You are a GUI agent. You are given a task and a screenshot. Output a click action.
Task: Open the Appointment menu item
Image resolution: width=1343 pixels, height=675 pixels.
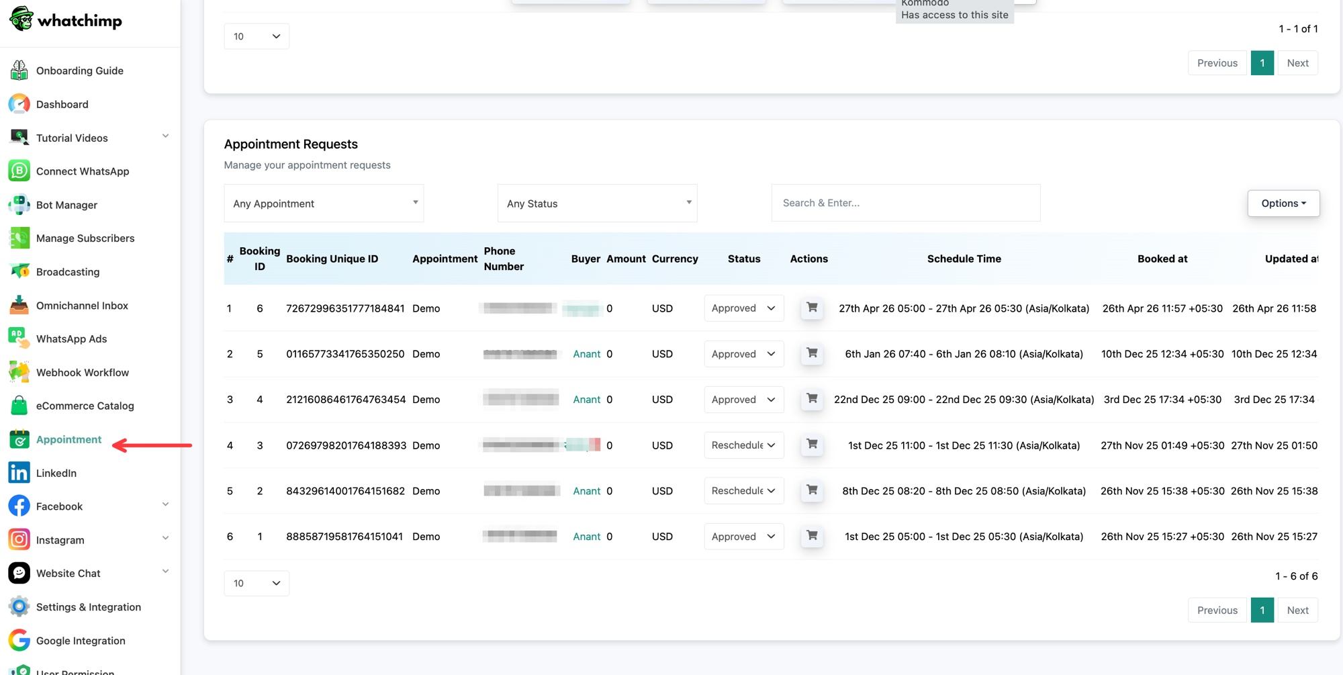[x=68, y=439]
